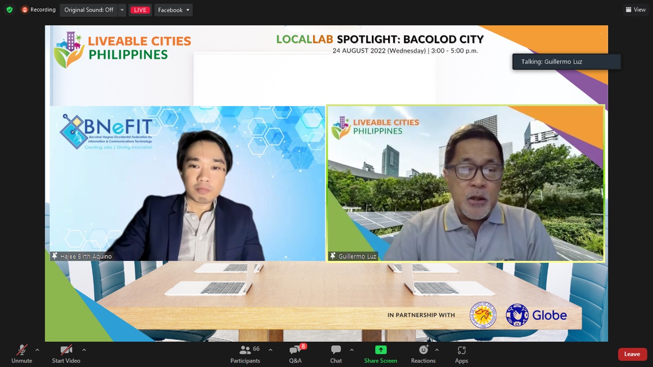Screen dimensions: 653x367
Task: Open the Q&A panel
Action: (x=295, y=354)
